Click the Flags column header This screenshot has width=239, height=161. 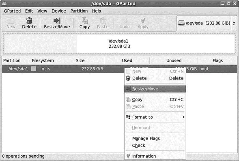(x=217, y=60)
